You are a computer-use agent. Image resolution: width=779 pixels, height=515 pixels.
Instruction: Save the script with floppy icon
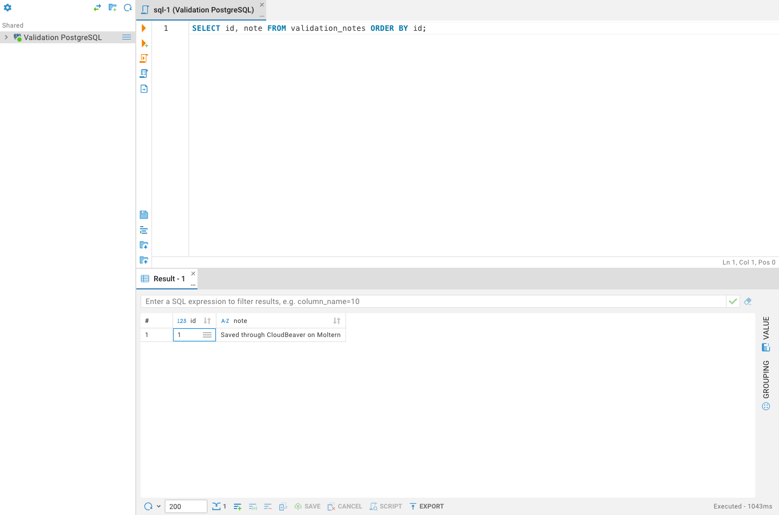click(144, 215)
